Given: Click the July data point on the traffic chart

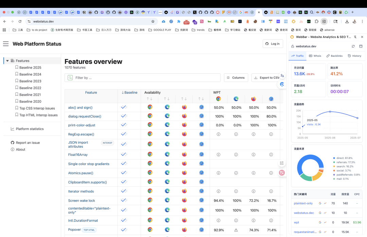Looking at the screenshot, I should pyautogui.click(x=357, y=118).
